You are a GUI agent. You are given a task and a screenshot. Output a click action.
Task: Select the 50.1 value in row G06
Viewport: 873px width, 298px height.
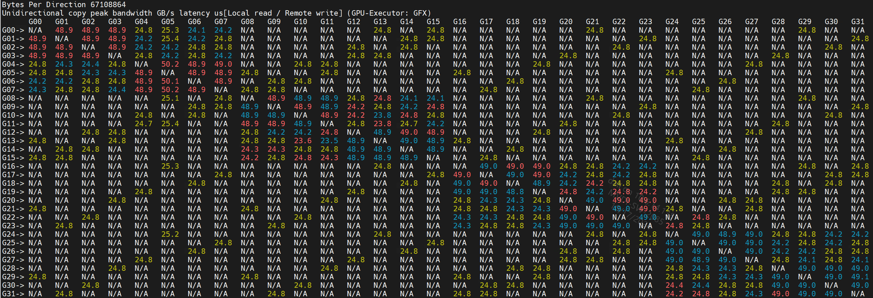(x=170, y=81)
